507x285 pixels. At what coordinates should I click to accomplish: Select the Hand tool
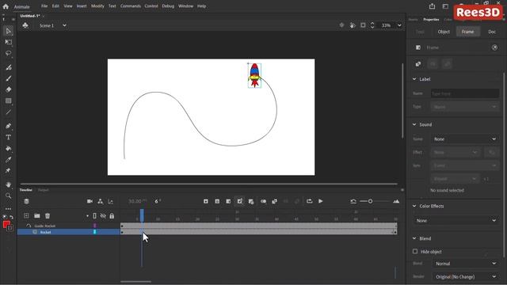[9, 184]
